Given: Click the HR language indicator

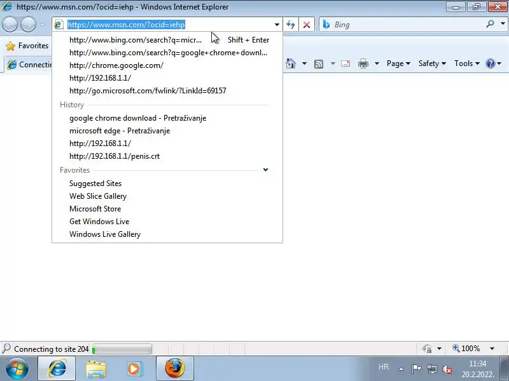Looking at the screenshot, I should [384, 367].
